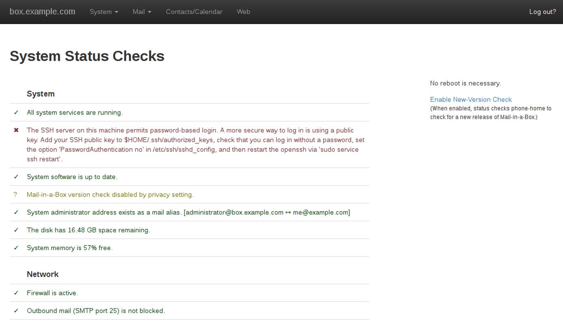Expand the System menu using its caret arrow
The width and height of the screenshot is (563, 324).
(117, 12)
